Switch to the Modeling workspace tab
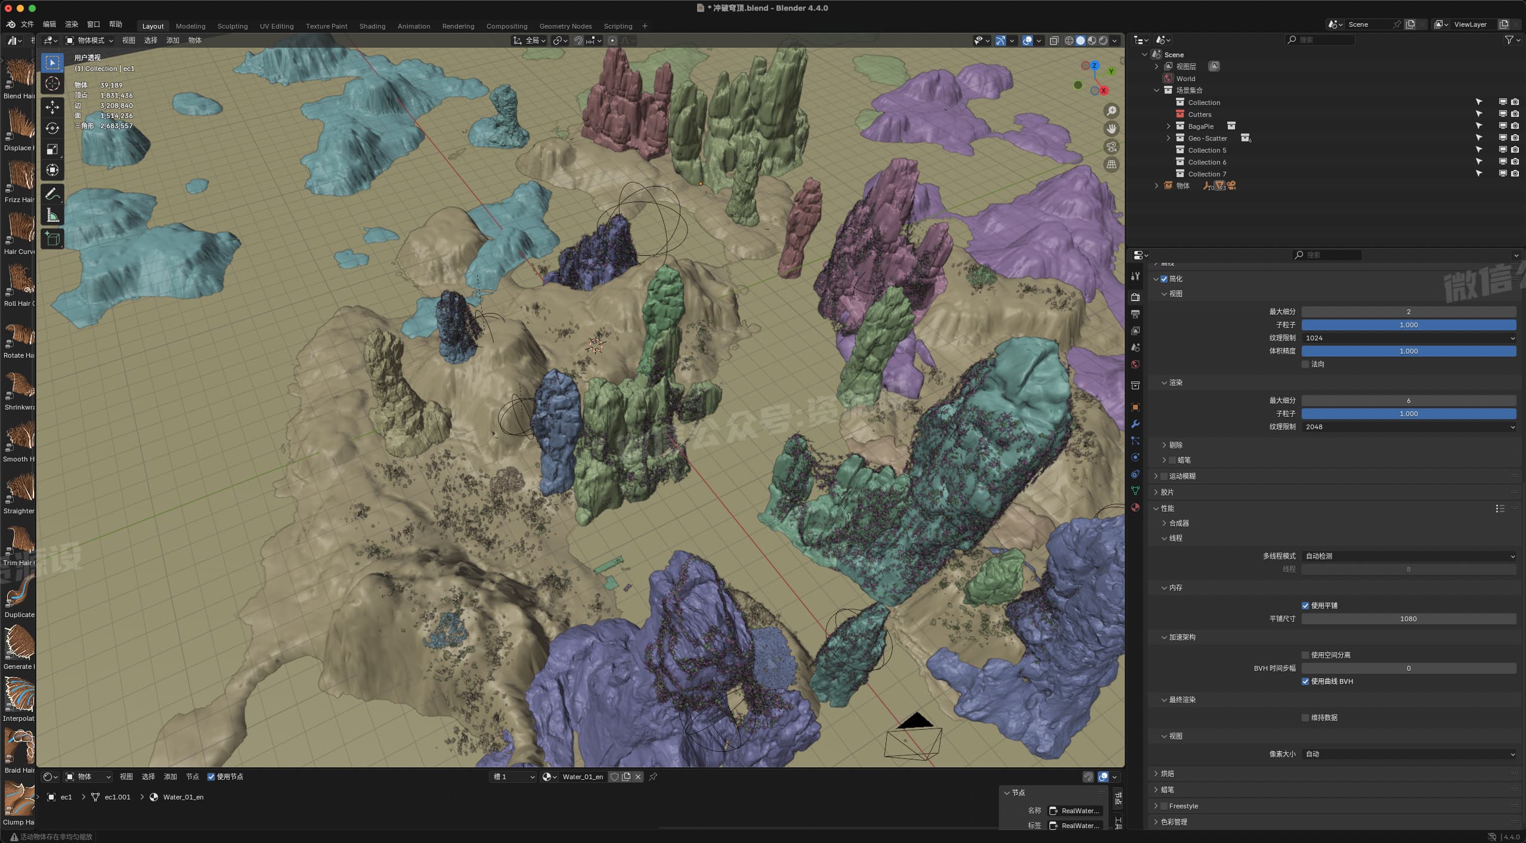Image resolution: width=1526 pixels, height=843 pixels. pyautogui.click(x=190, y=26)
